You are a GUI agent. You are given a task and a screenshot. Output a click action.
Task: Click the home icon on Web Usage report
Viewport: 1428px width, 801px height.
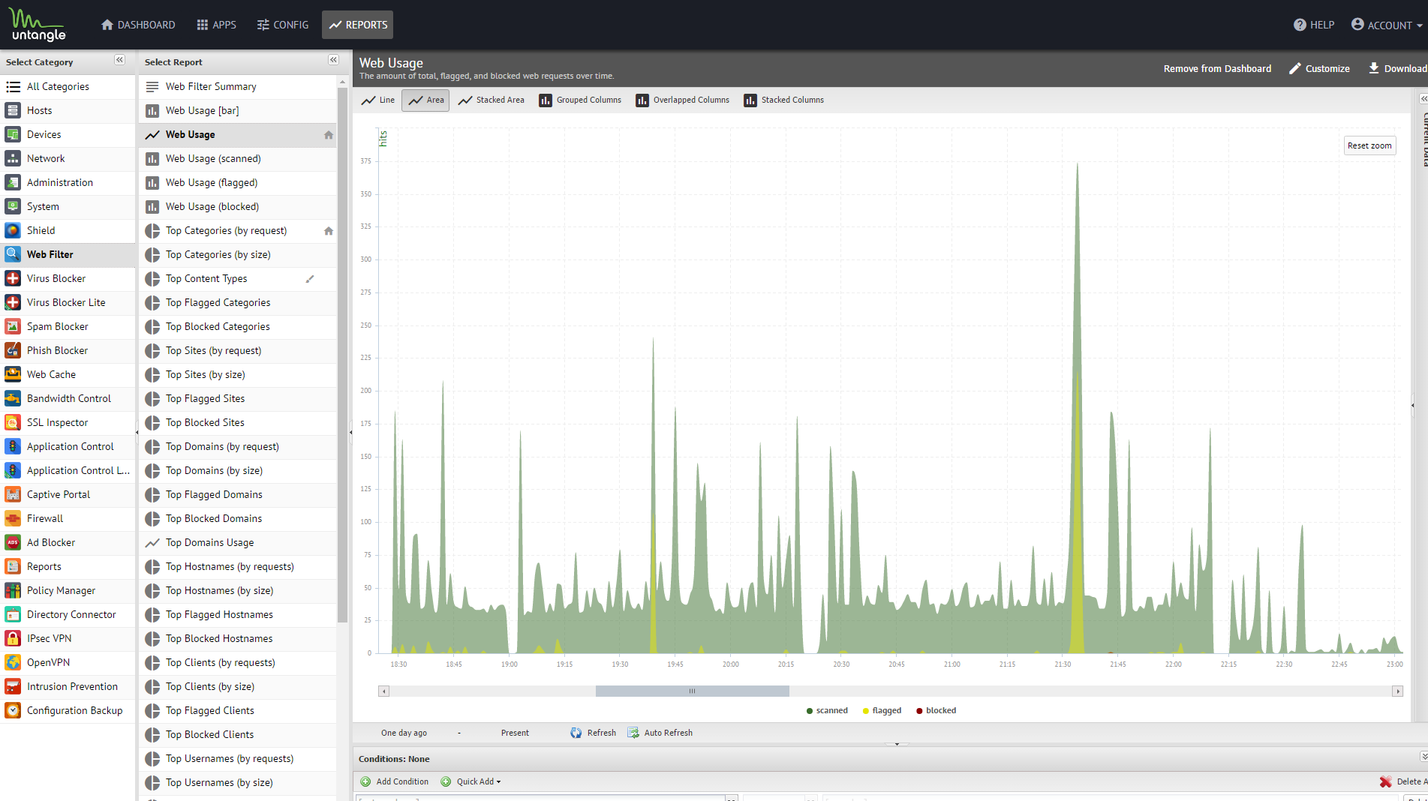click(x=328, y=135)
